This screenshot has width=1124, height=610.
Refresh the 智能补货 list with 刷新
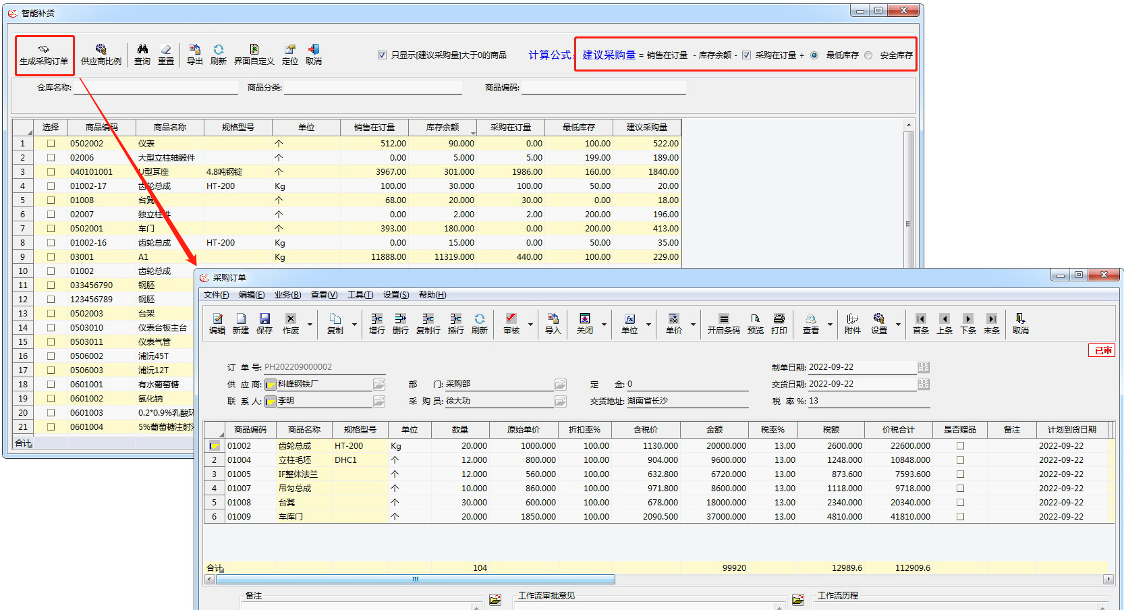pos(219,55)
